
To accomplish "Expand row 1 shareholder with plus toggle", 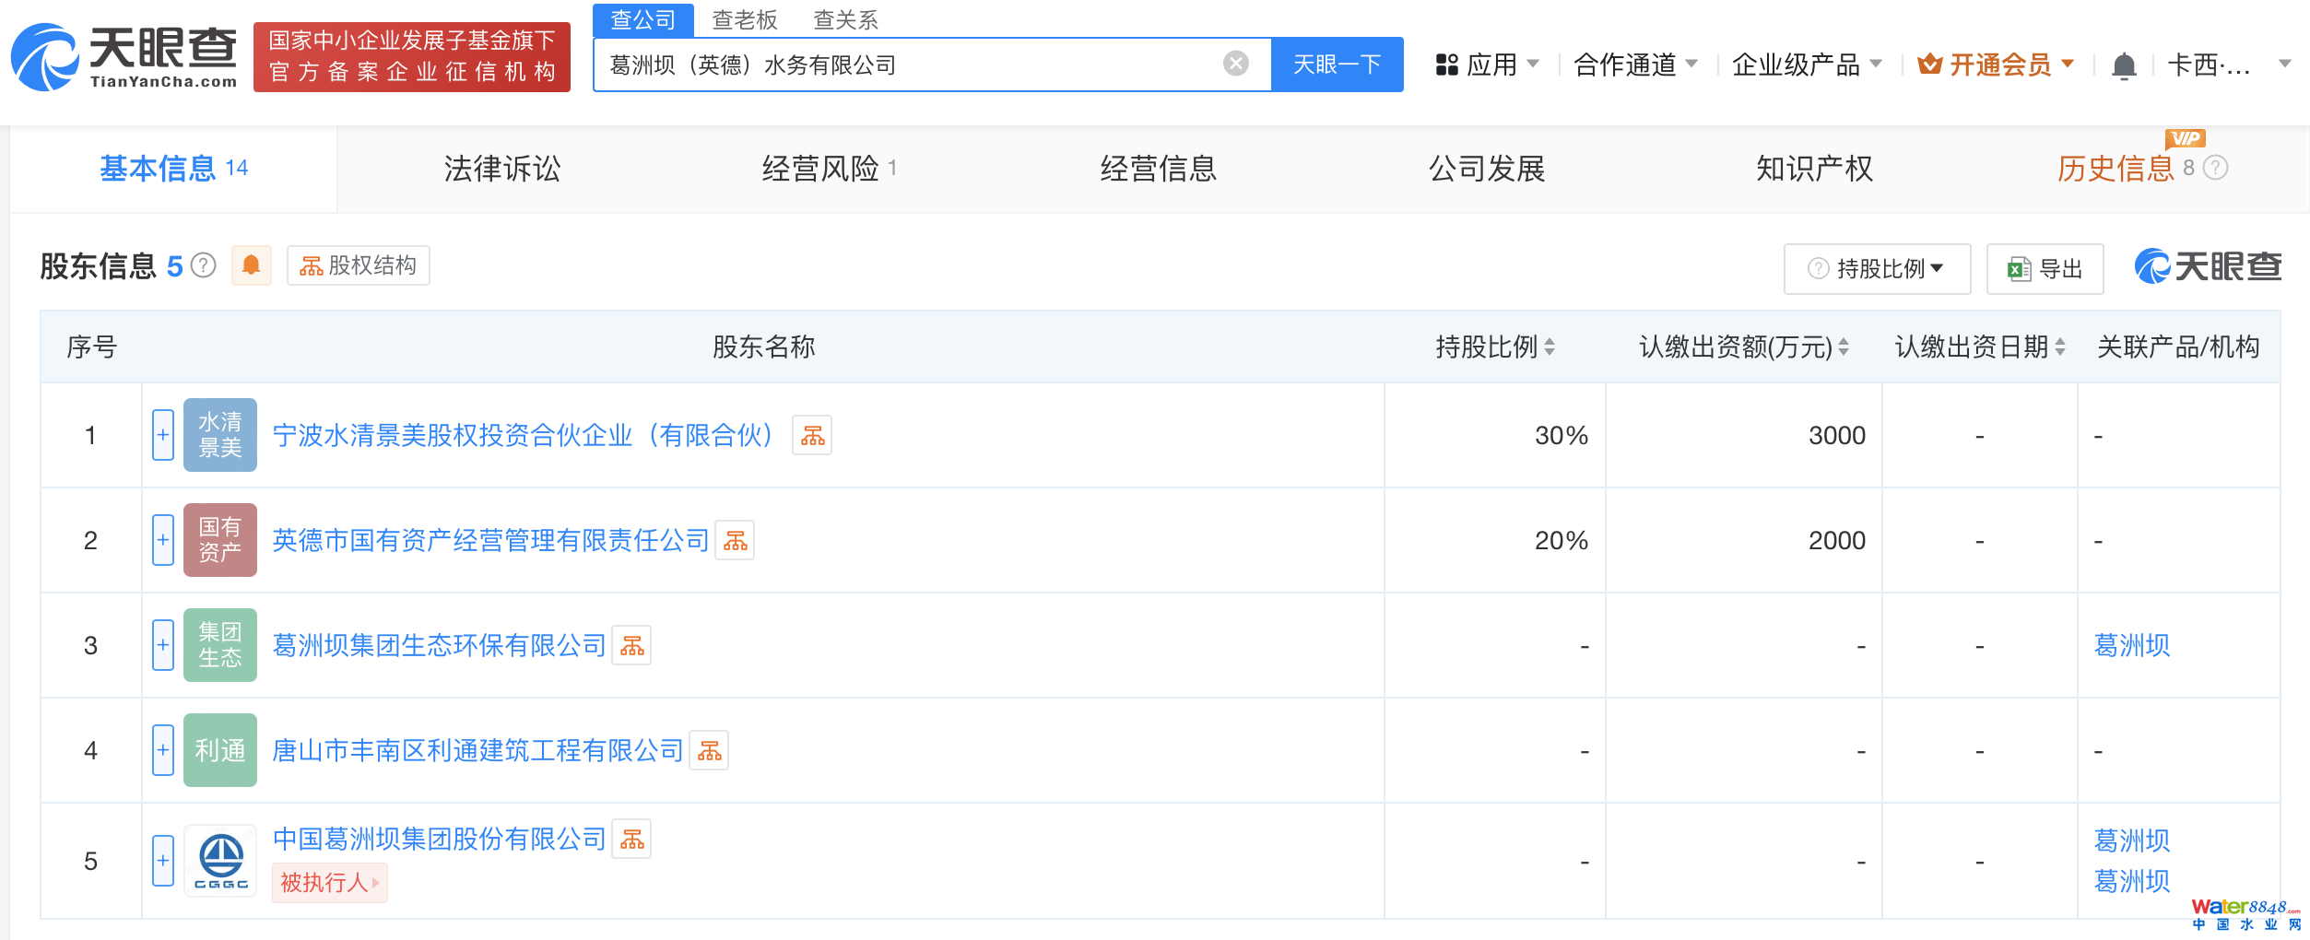I will tap(163, 435).
